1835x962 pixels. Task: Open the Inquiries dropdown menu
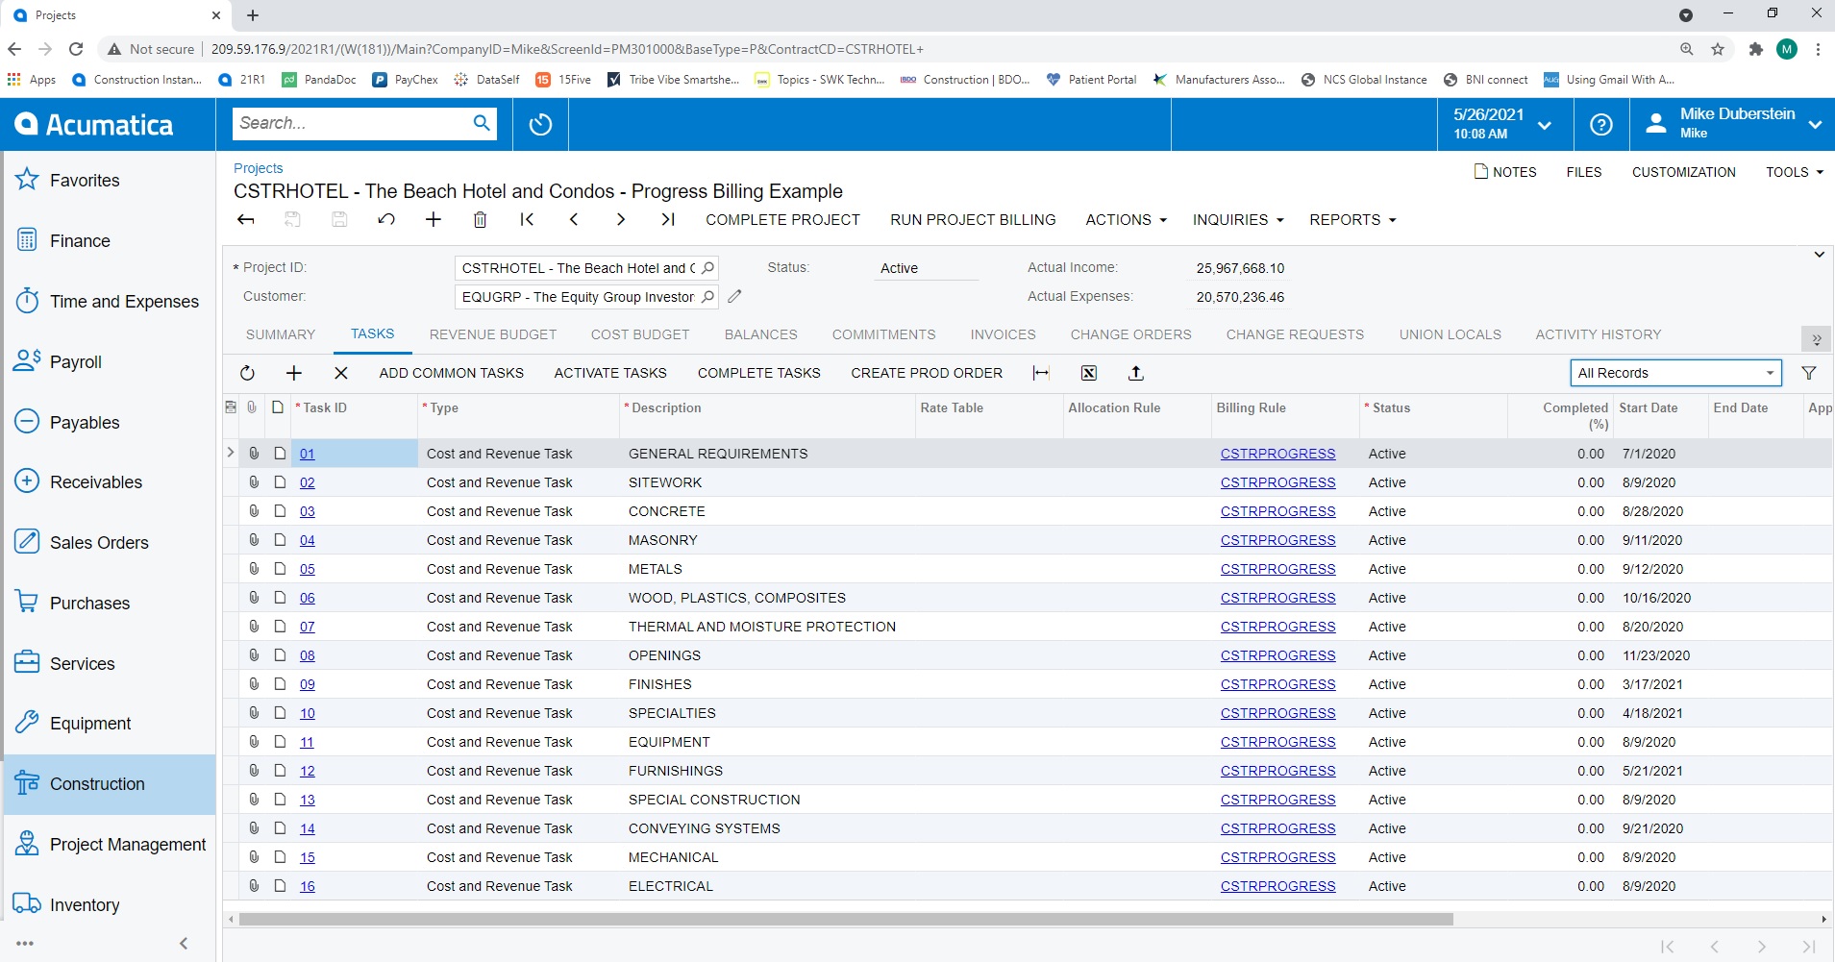click(x=1238, y=220)
